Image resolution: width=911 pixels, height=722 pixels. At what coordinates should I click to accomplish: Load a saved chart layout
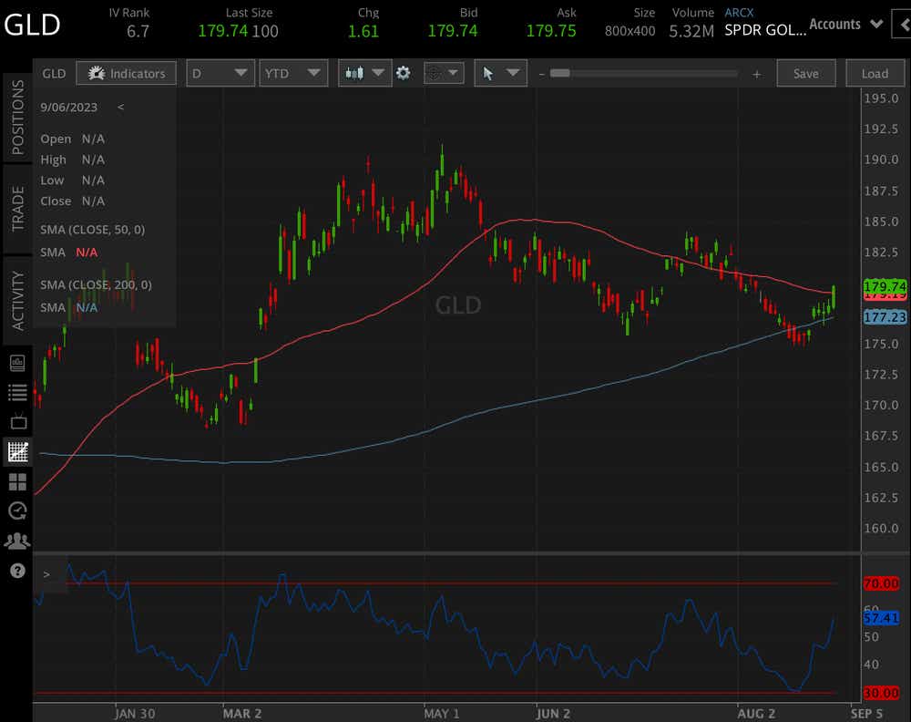[x=875, y=74]
